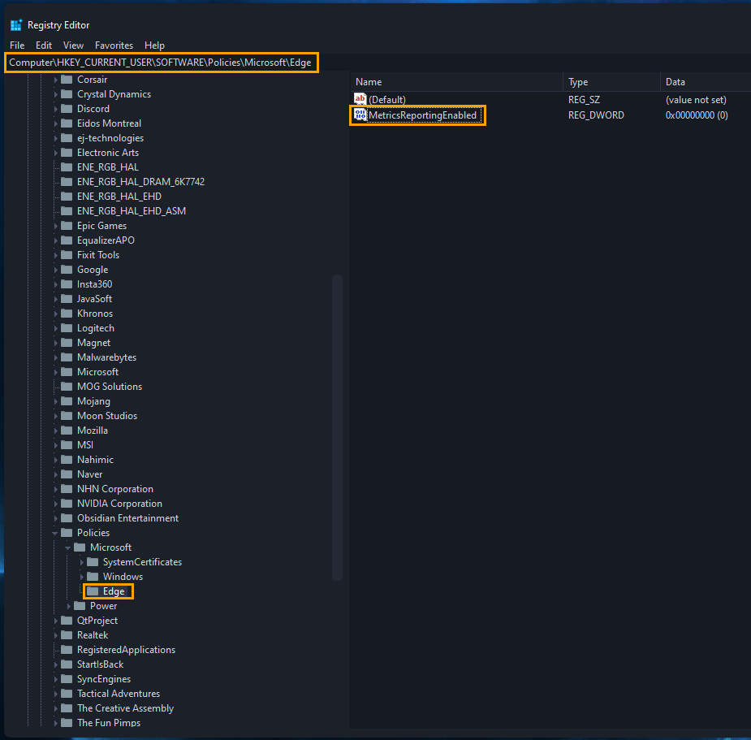Click the tree pane vertical scrollbar

[x=337, y=427]
